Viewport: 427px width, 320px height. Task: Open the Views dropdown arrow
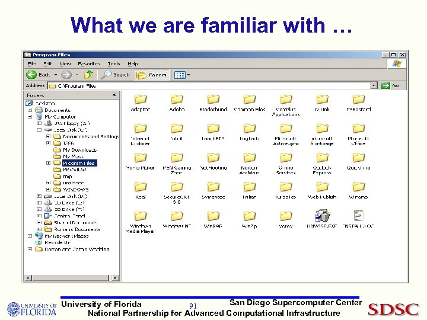click(x=189, y=75)
